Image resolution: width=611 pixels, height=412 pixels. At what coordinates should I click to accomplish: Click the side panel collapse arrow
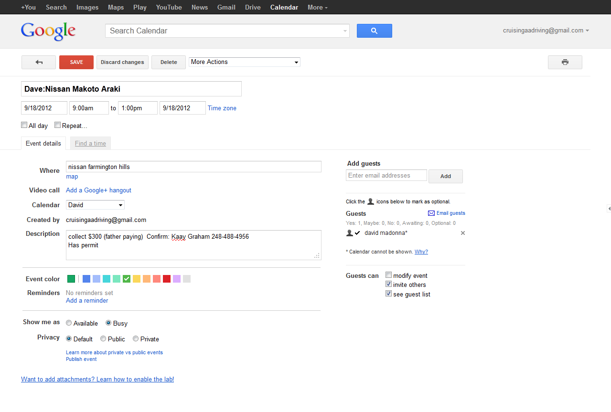coord(609,209)
